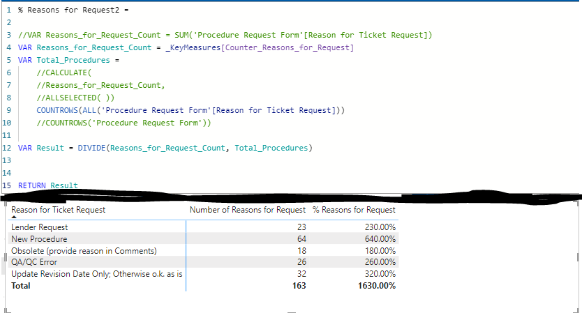
Task: Click the //ALLSELECTED( )) comment on line 8
Action: [75, 98]
